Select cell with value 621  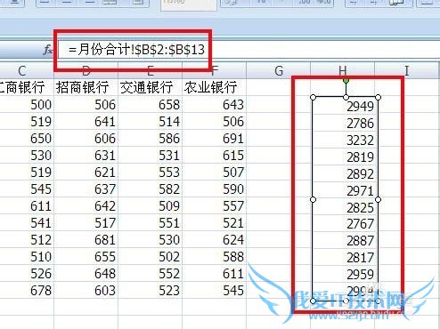tap(86, 172)
